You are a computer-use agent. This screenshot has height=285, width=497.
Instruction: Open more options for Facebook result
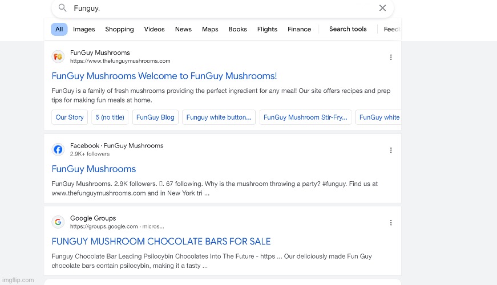(391, 150)
